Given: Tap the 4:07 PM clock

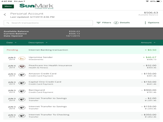Looking at the screenshot, I should pos(6,1).
